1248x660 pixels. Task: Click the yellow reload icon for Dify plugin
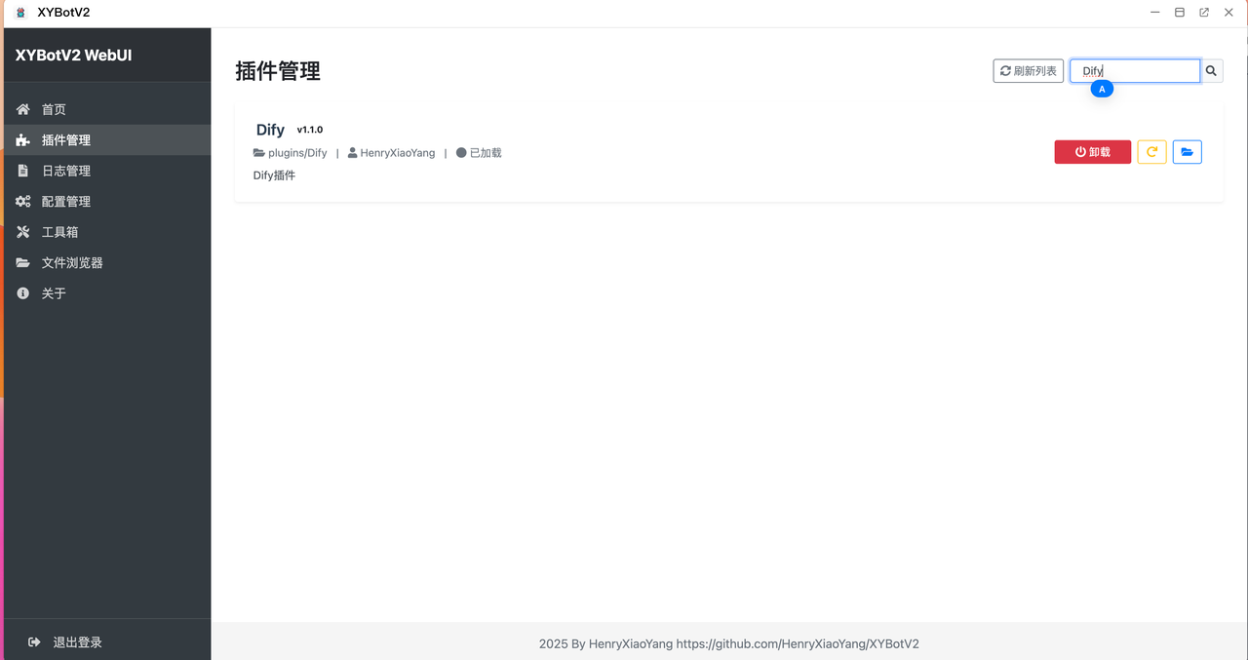click(x=1151, y=152)
